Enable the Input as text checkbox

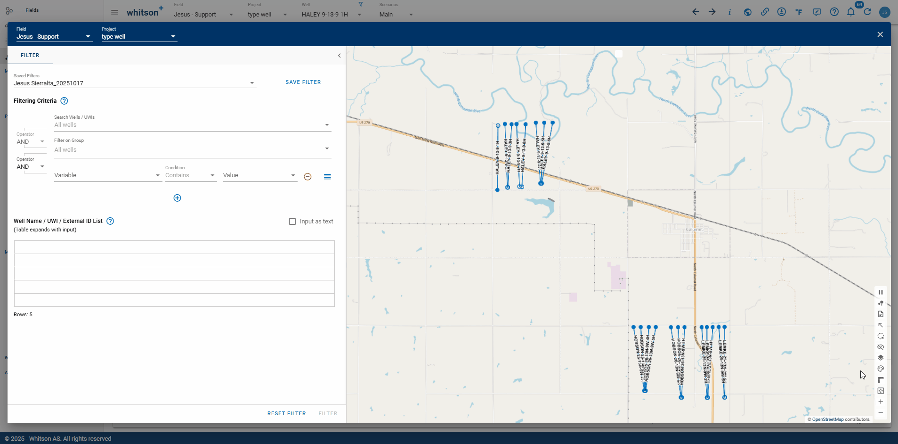point(292,222)
